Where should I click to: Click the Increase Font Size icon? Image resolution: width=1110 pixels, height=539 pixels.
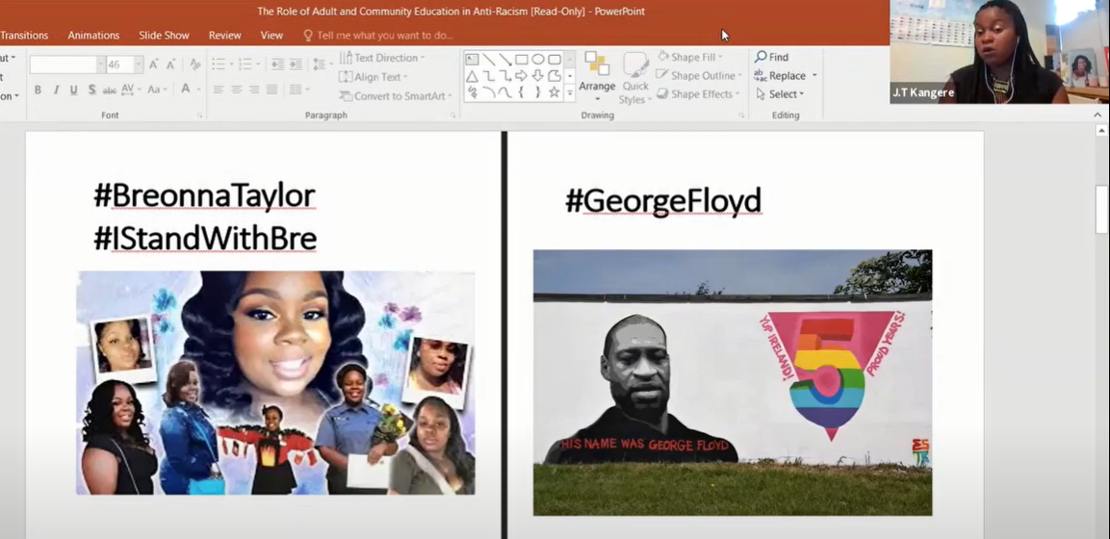(154, 64)
